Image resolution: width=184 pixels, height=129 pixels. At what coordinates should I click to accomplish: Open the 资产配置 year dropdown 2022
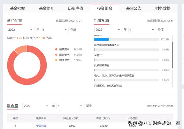point(21,30)
